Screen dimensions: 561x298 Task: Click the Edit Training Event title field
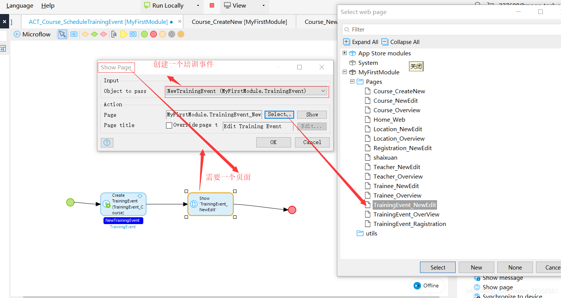[x=258, y=127]
